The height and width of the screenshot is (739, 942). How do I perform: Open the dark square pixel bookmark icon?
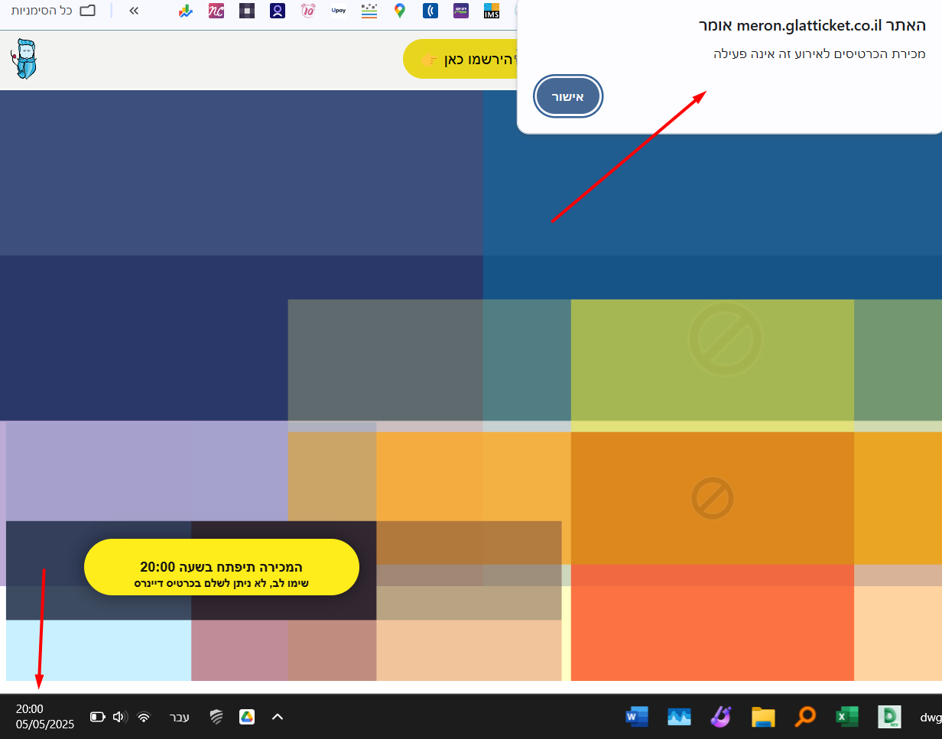coord(246,11)
